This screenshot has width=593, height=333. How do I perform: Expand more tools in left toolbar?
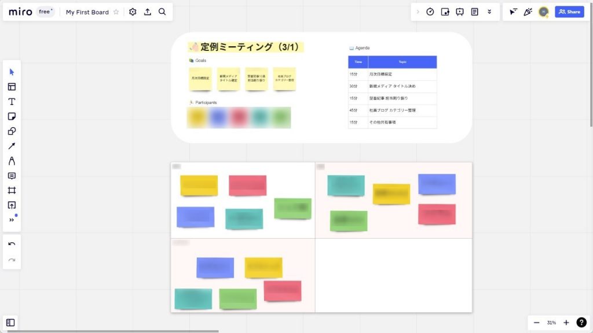(x=12, y=220)
